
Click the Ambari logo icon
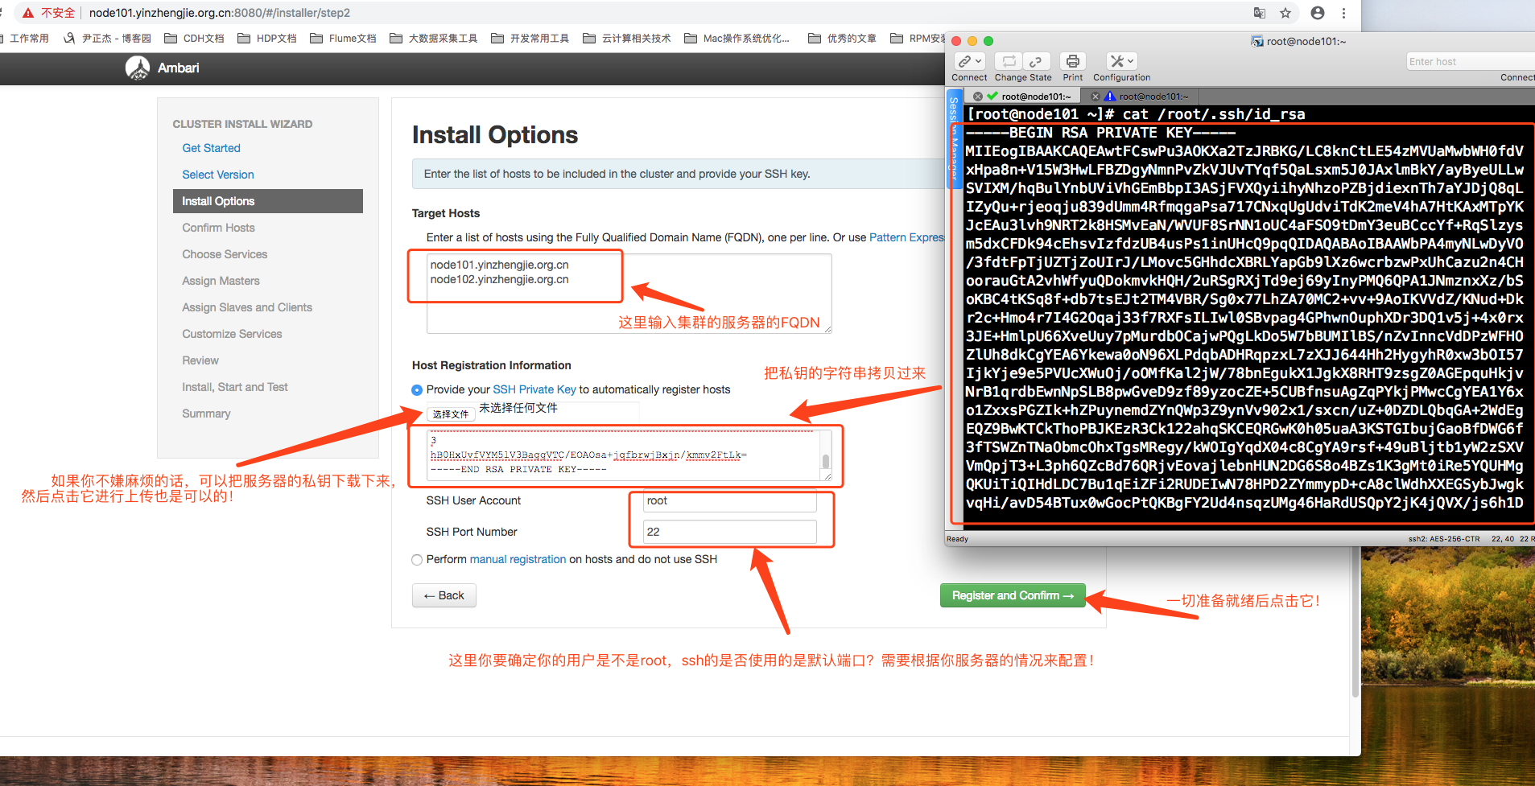click(138, 68)
